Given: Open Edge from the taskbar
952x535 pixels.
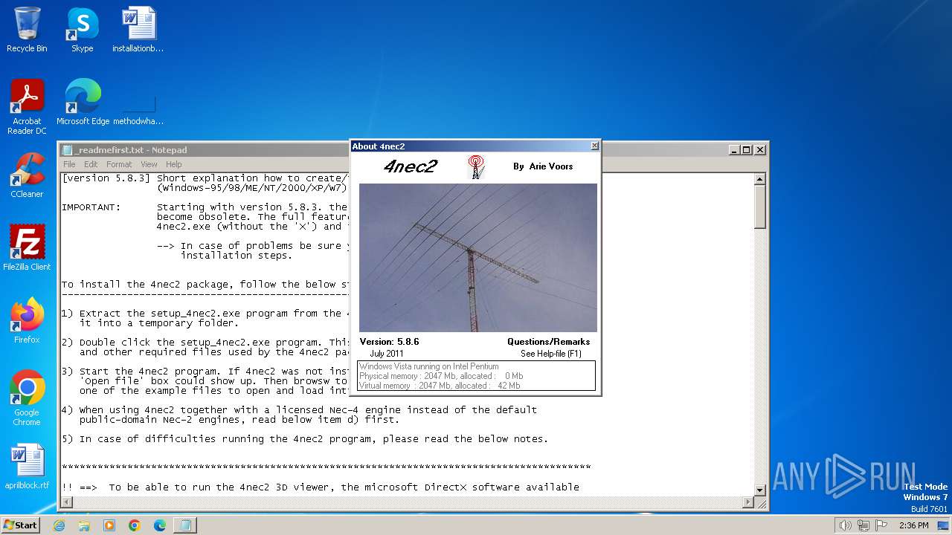Looking at the screenshot, I should click(x=160, y=525).
